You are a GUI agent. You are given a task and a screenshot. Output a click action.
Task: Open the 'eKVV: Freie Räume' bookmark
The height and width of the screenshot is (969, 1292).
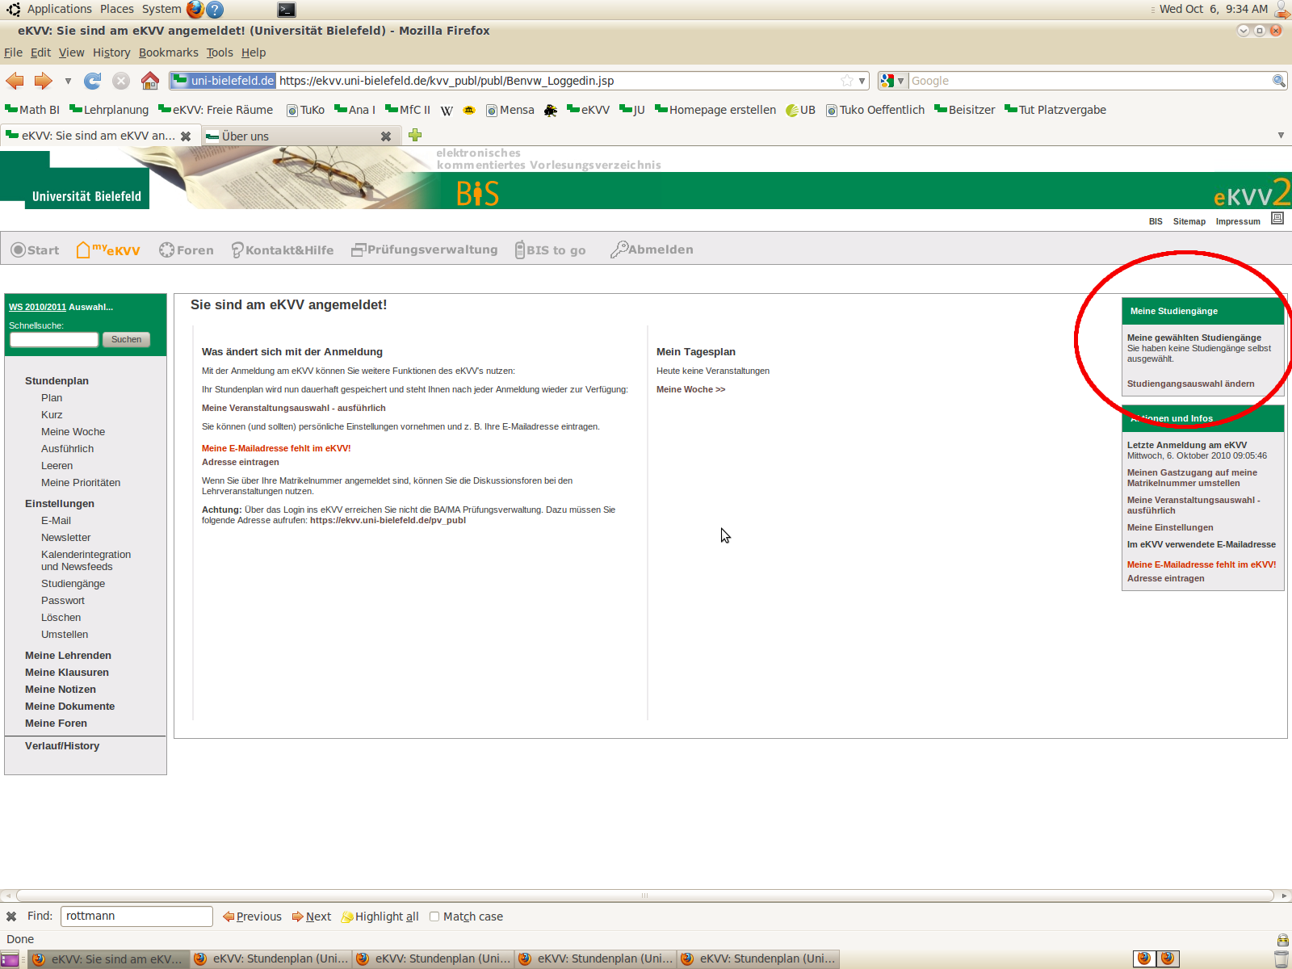point(216,111)
